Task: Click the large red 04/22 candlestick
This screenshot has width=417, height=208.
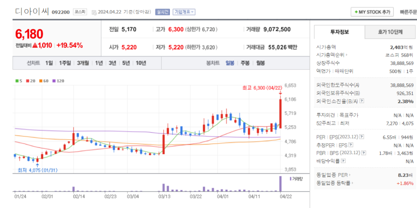Action: point(281,113)
